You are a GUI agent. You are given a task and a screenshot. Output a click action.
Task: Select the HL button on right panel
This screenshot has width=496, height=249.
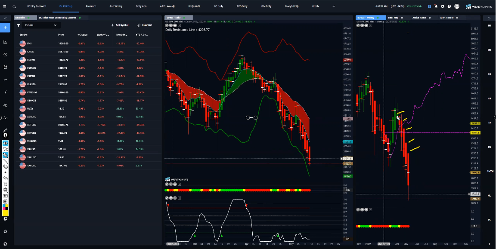pyautogui.click(x=490, y=196)
